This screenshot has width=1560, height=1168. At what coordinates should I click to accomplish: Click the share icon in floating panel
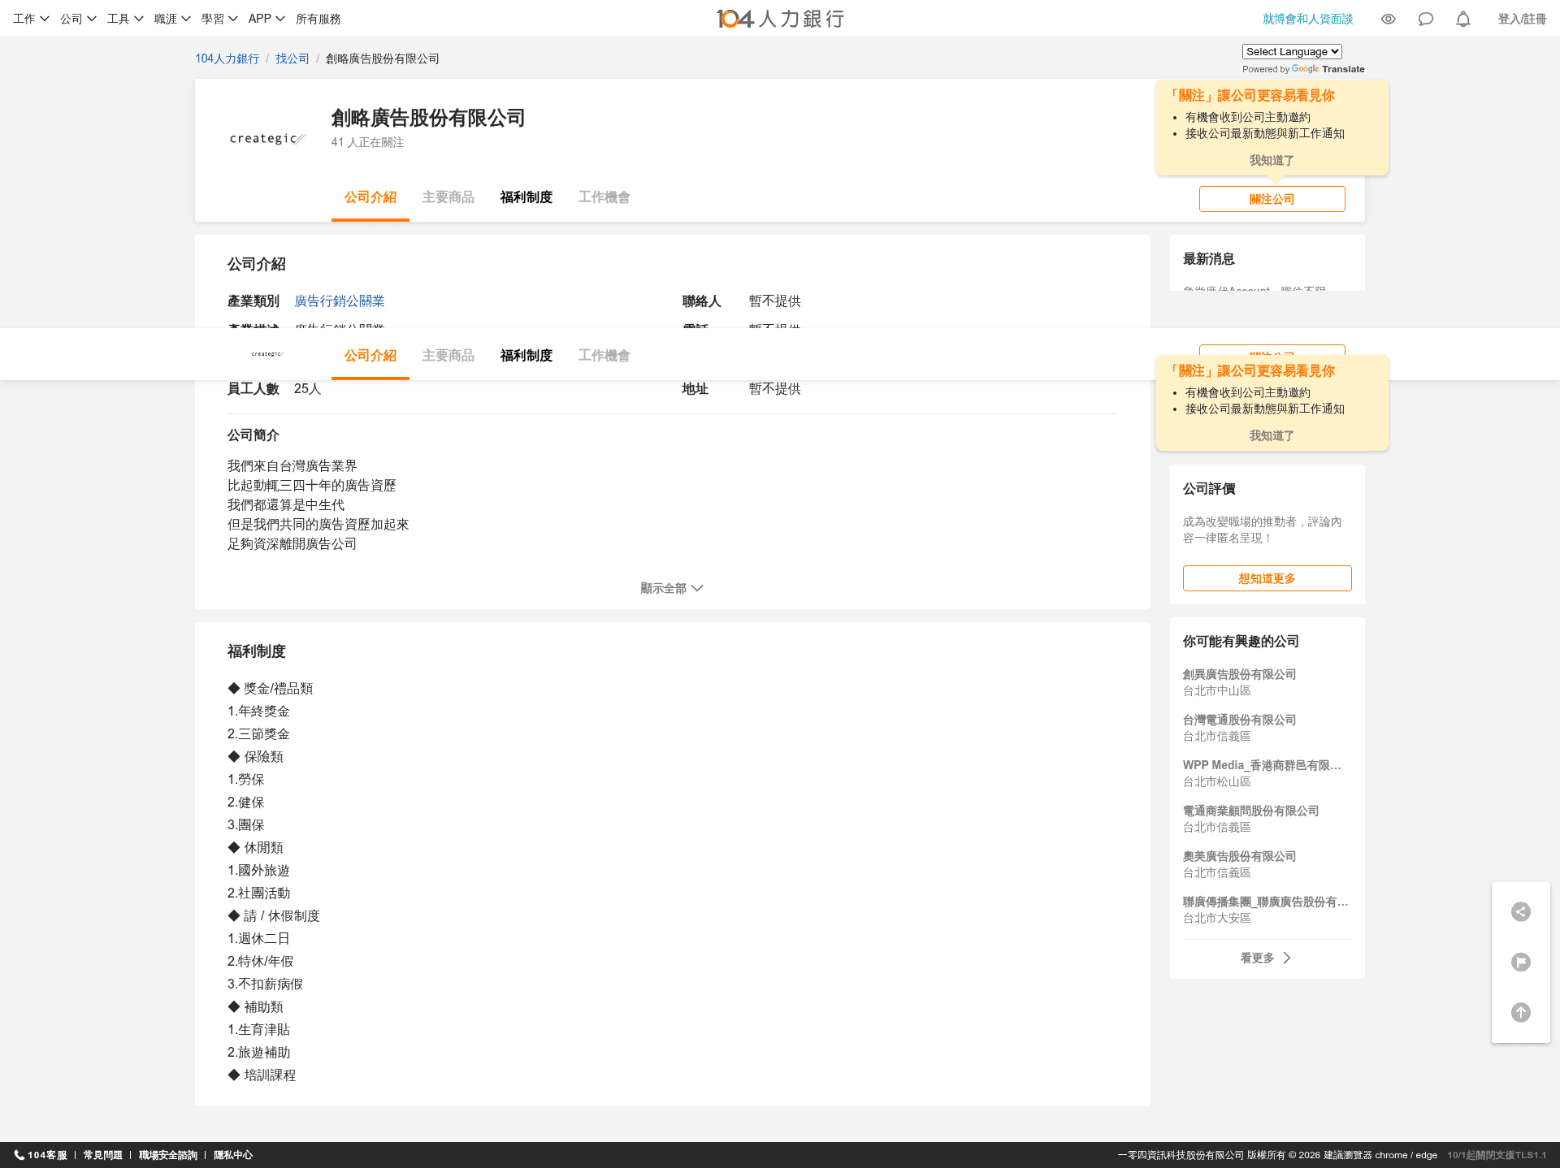tap(1521, 911)
